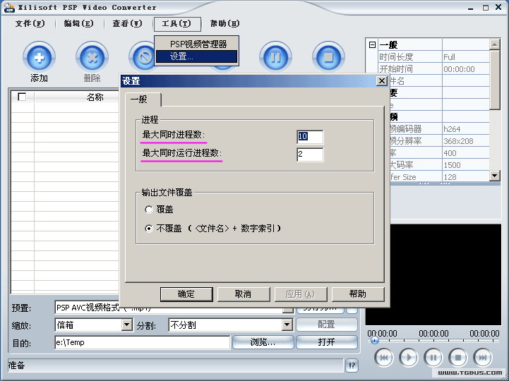Open the 工具(T) menu
This screenshot has height=381, width=509.
(x=177, y=24)
